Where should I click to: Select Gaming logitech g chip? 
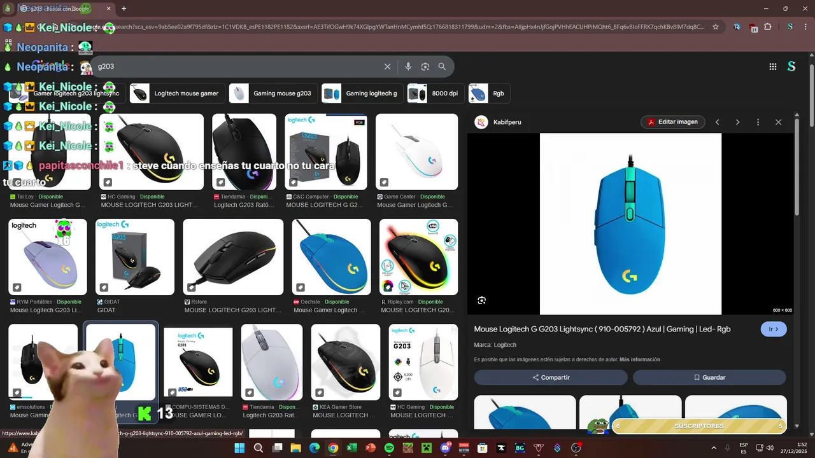pyautogui.click(x=362, y=94)
